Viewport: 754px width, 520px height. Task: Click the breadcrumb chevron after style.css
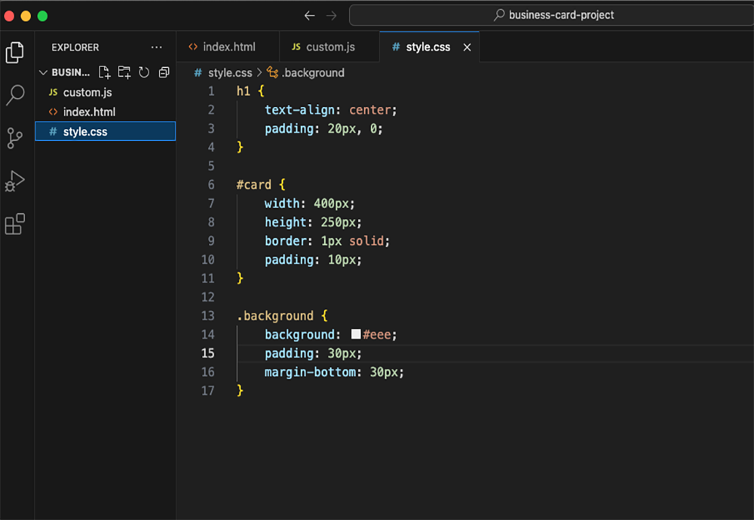[x=259, y=72]
